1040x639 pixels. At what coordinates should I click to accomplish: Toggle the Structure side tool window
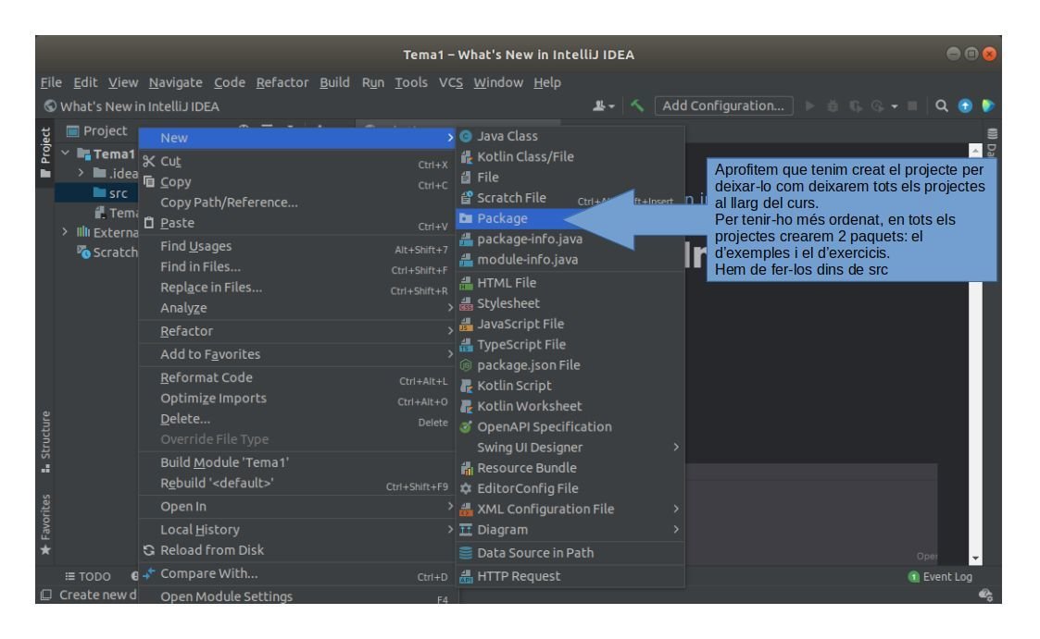45,442
